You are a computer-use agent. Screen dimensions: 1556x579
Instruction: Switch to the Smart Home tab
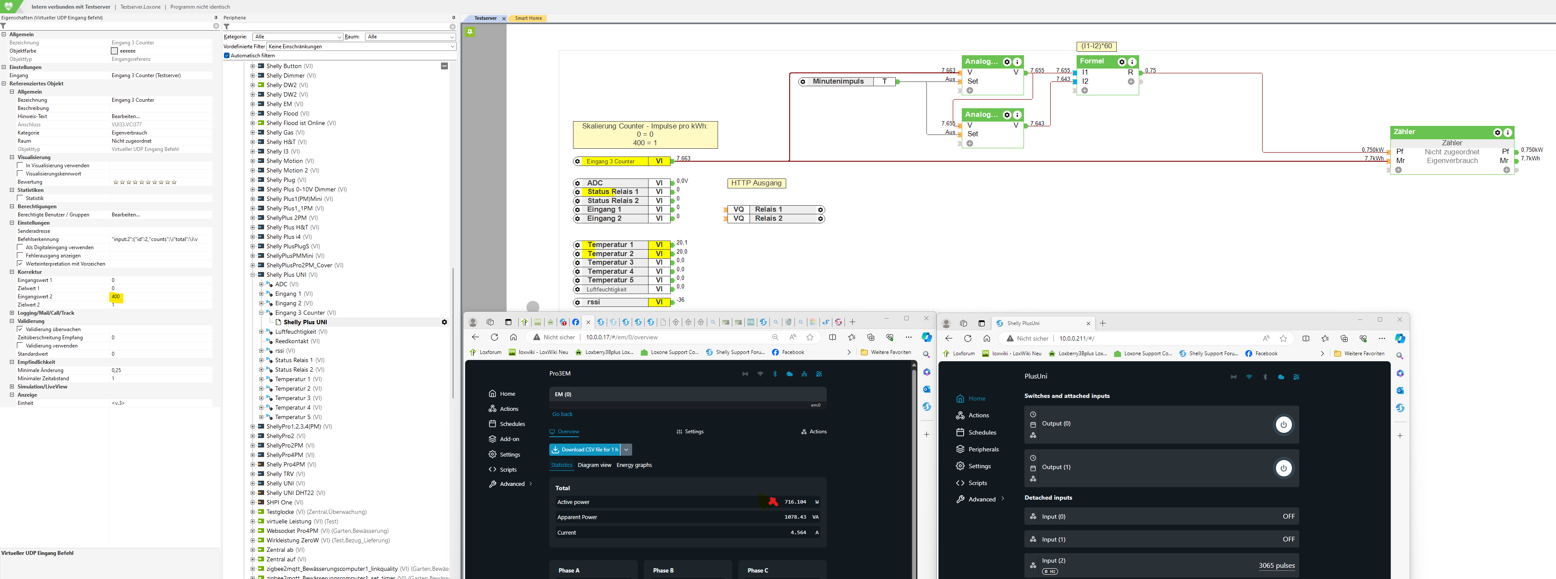(x=528, y=18)
